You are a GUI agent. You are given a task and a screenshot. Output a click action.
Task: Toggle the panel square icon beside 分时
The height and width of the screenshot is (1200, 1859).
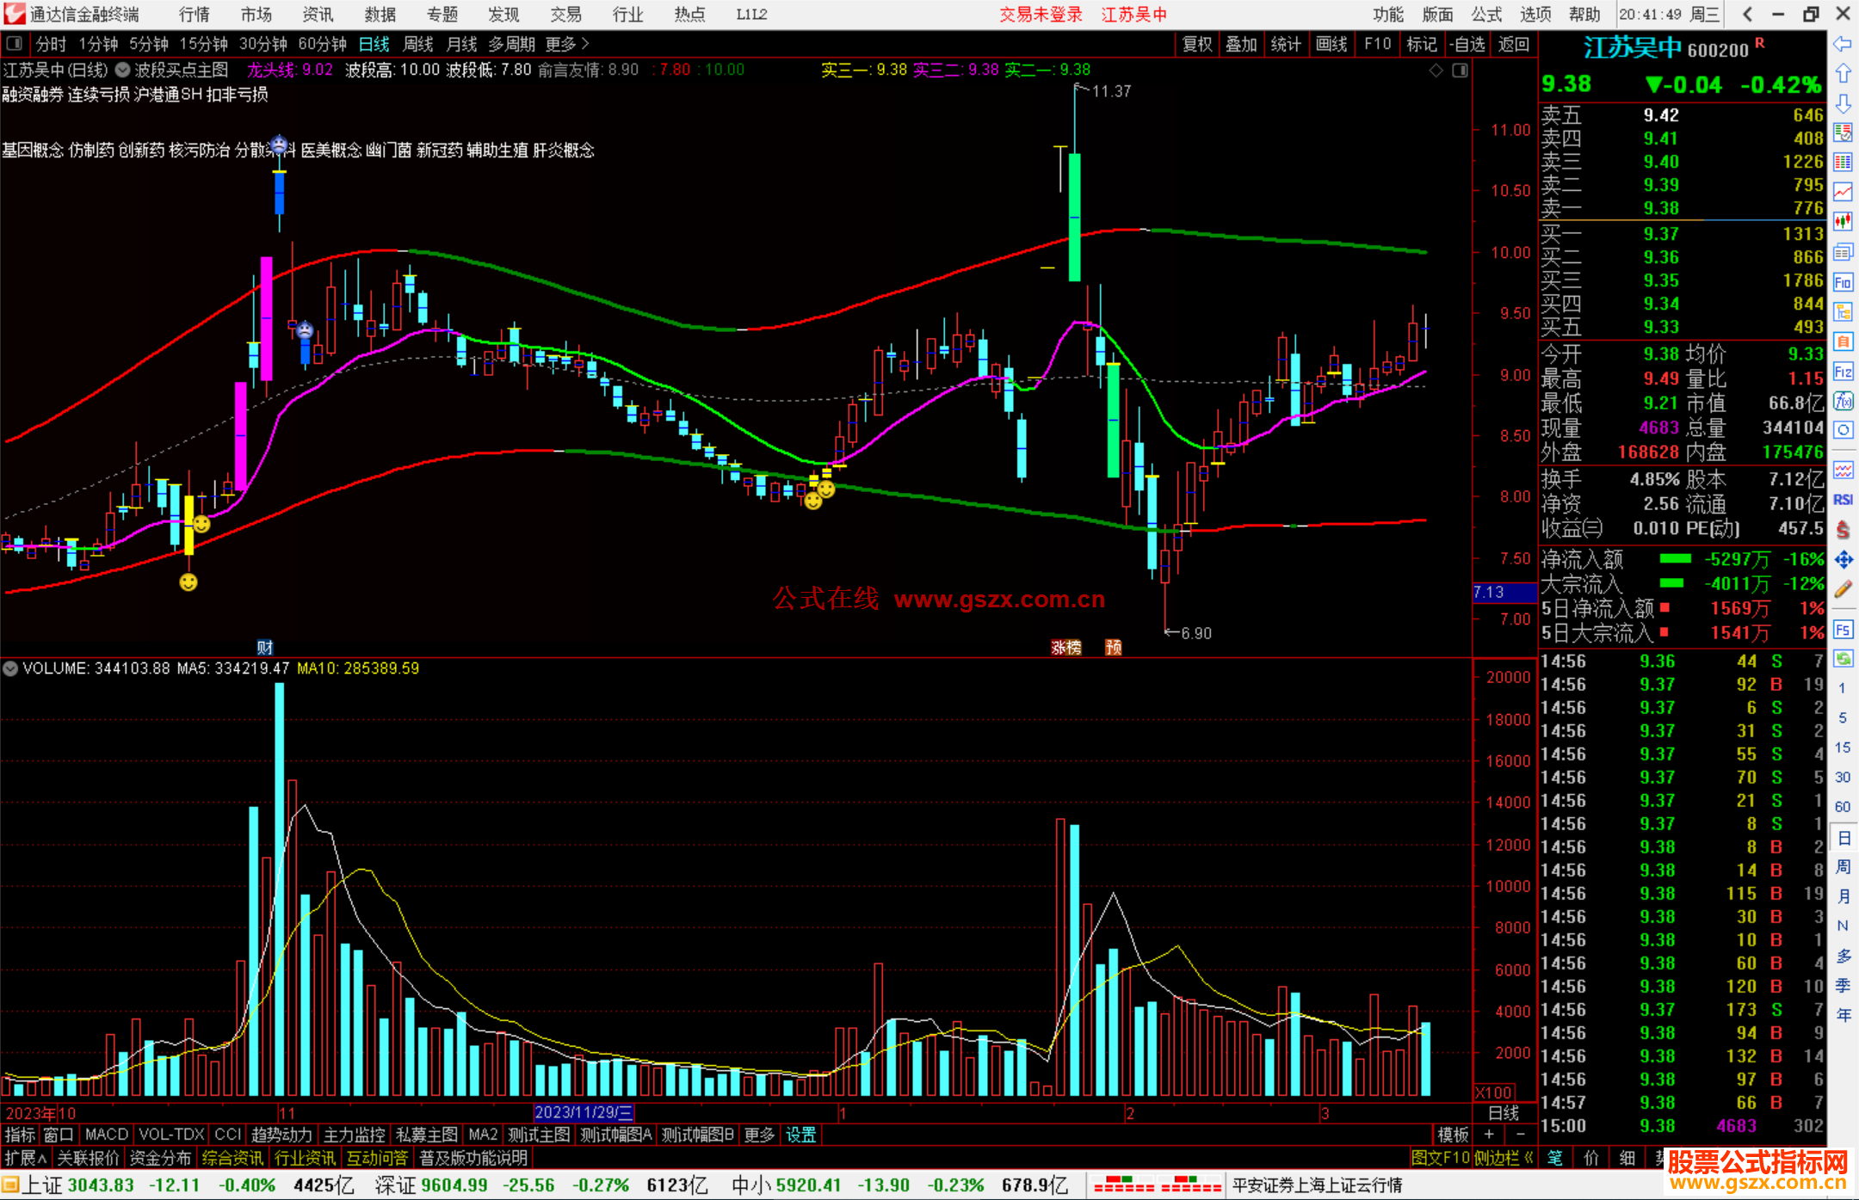click(14, 44)
